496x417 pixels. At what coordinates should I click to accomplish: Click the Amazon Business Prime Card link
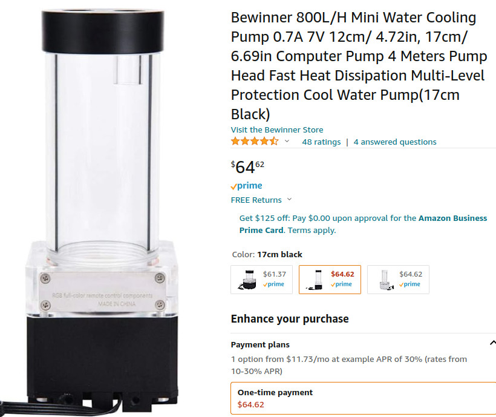[x=363, y=224]
